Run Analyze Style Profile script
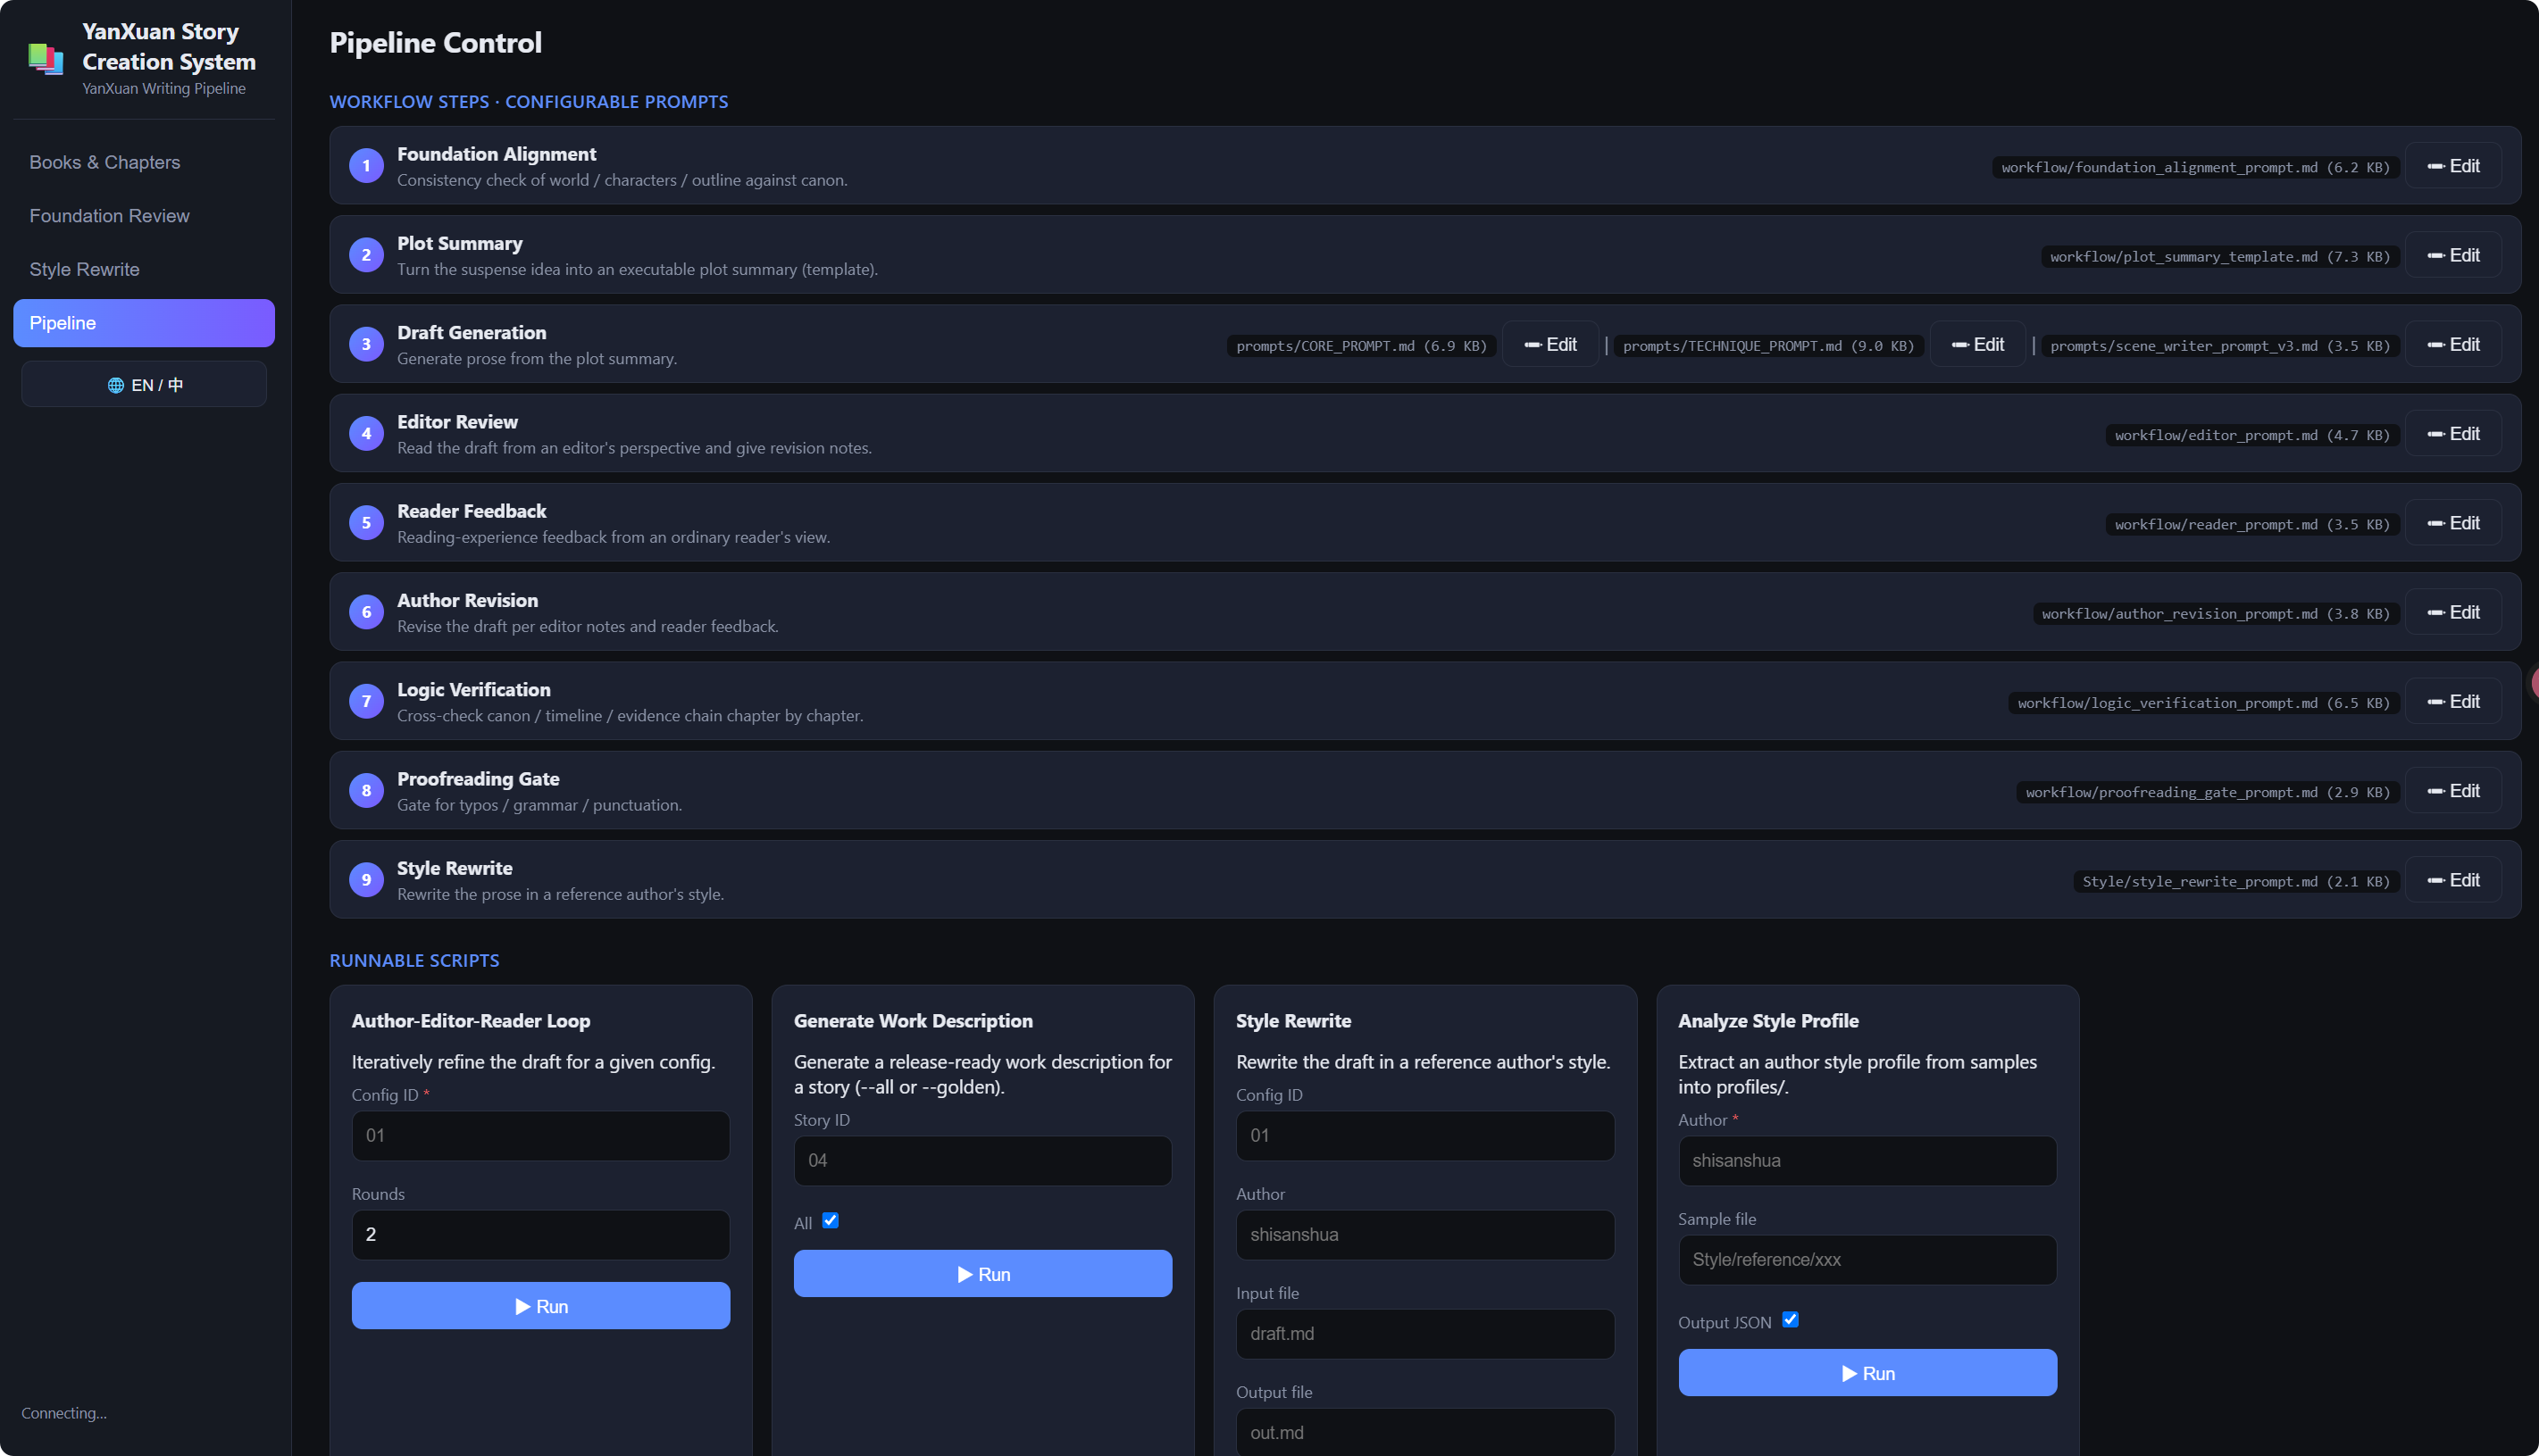Image resolution: width=2539 pixels, height=1456 pixels. [x=1867, y=1373]
